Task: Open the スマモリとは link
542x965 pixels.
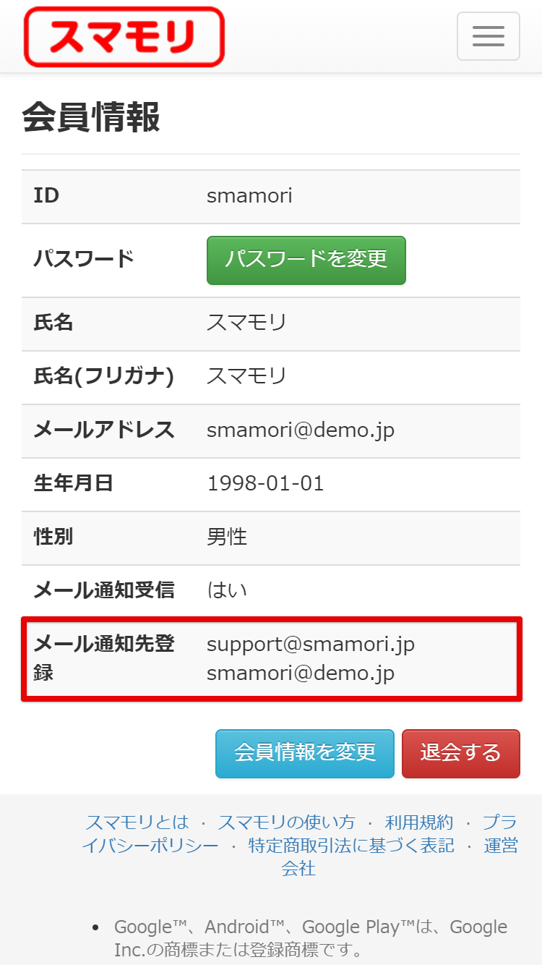Action: (x=137, y=822)
